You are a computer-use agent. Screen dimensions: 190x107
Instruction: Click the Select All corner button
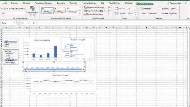pyautogui.click(x=1, y=27)
